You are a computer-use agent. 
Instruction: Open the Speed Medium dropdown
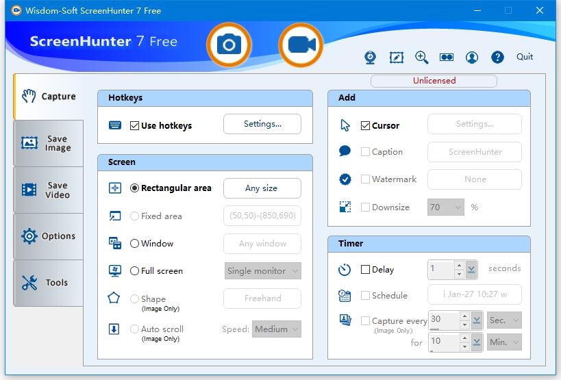(277, 329)
